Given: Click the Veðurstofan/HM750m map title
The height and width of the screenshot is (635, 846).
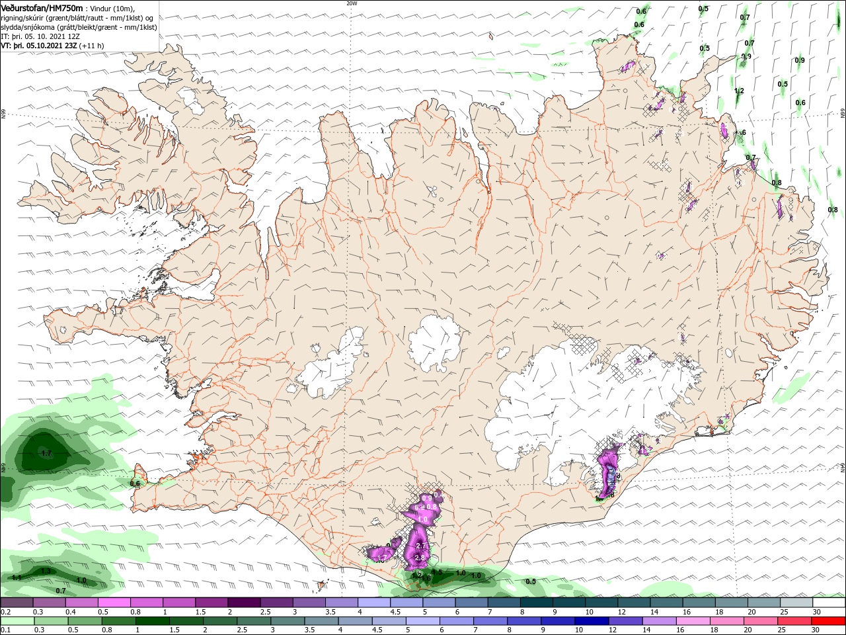Looking at the screenshot, I should coord(42,7).
